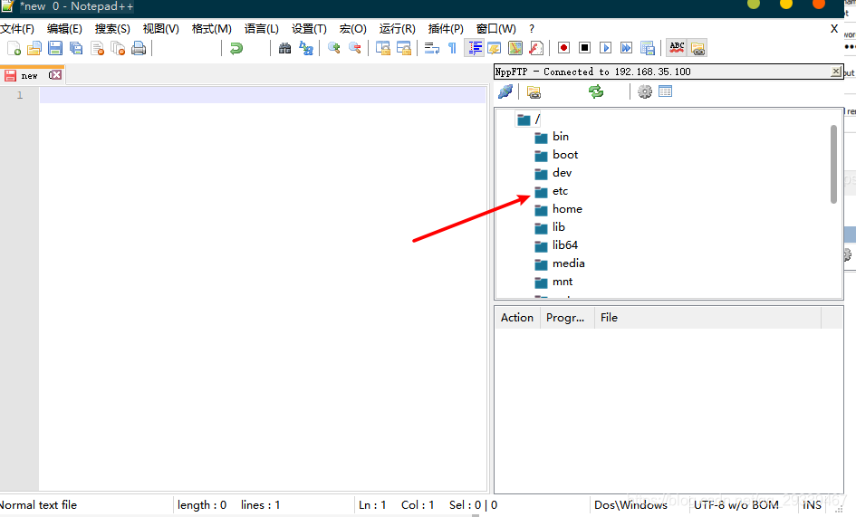The height and width of the screenshot is (517, 856).
Task: Open cache directory icon in NppFTP
Action: pos(534,91)
